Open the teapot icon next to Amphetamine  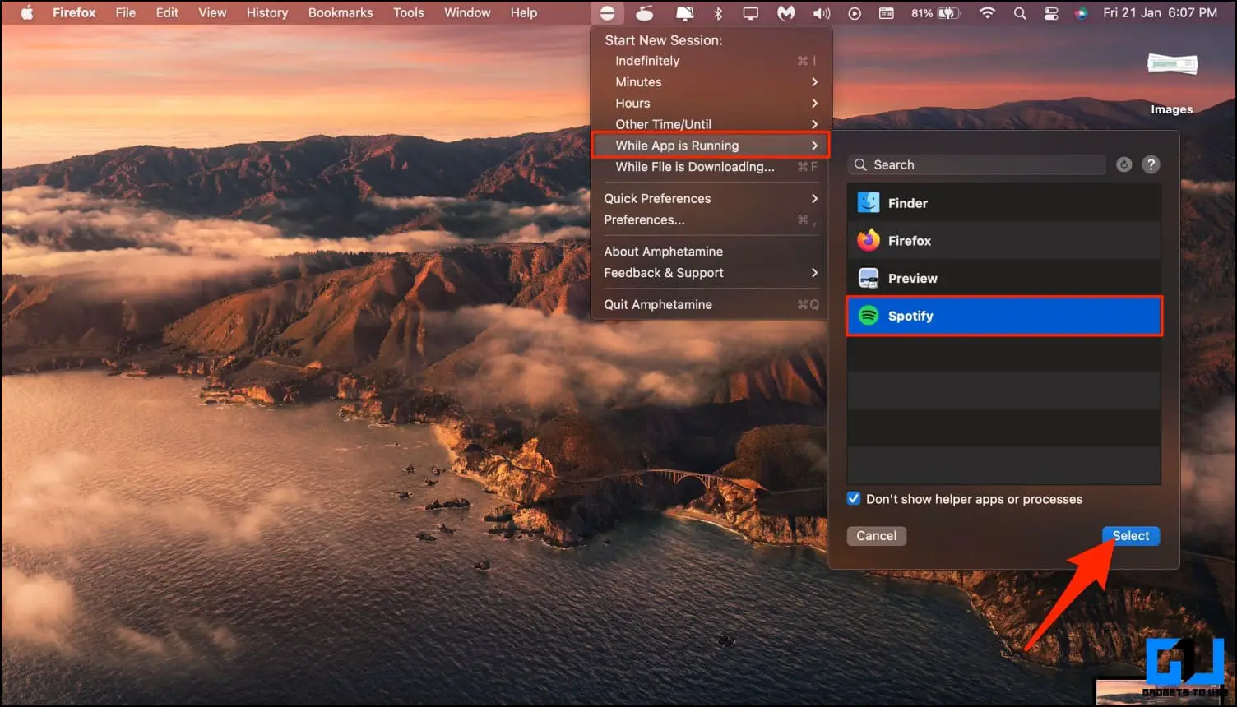click(x=646, y=13)
